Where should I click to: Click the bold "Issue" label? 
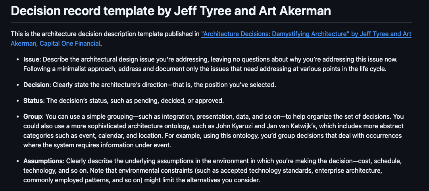32,59
